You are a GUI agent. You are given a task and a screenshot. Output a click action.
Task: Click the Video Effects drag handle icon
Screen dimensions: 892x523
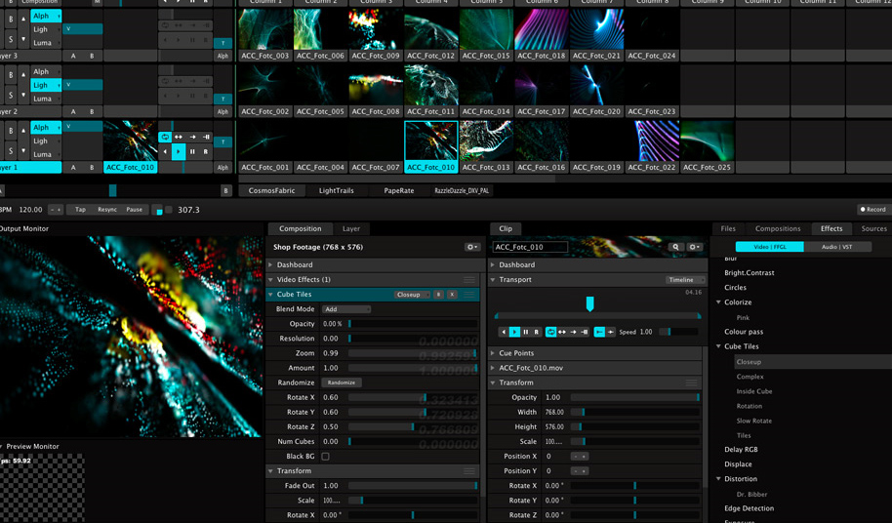(469, 280)
